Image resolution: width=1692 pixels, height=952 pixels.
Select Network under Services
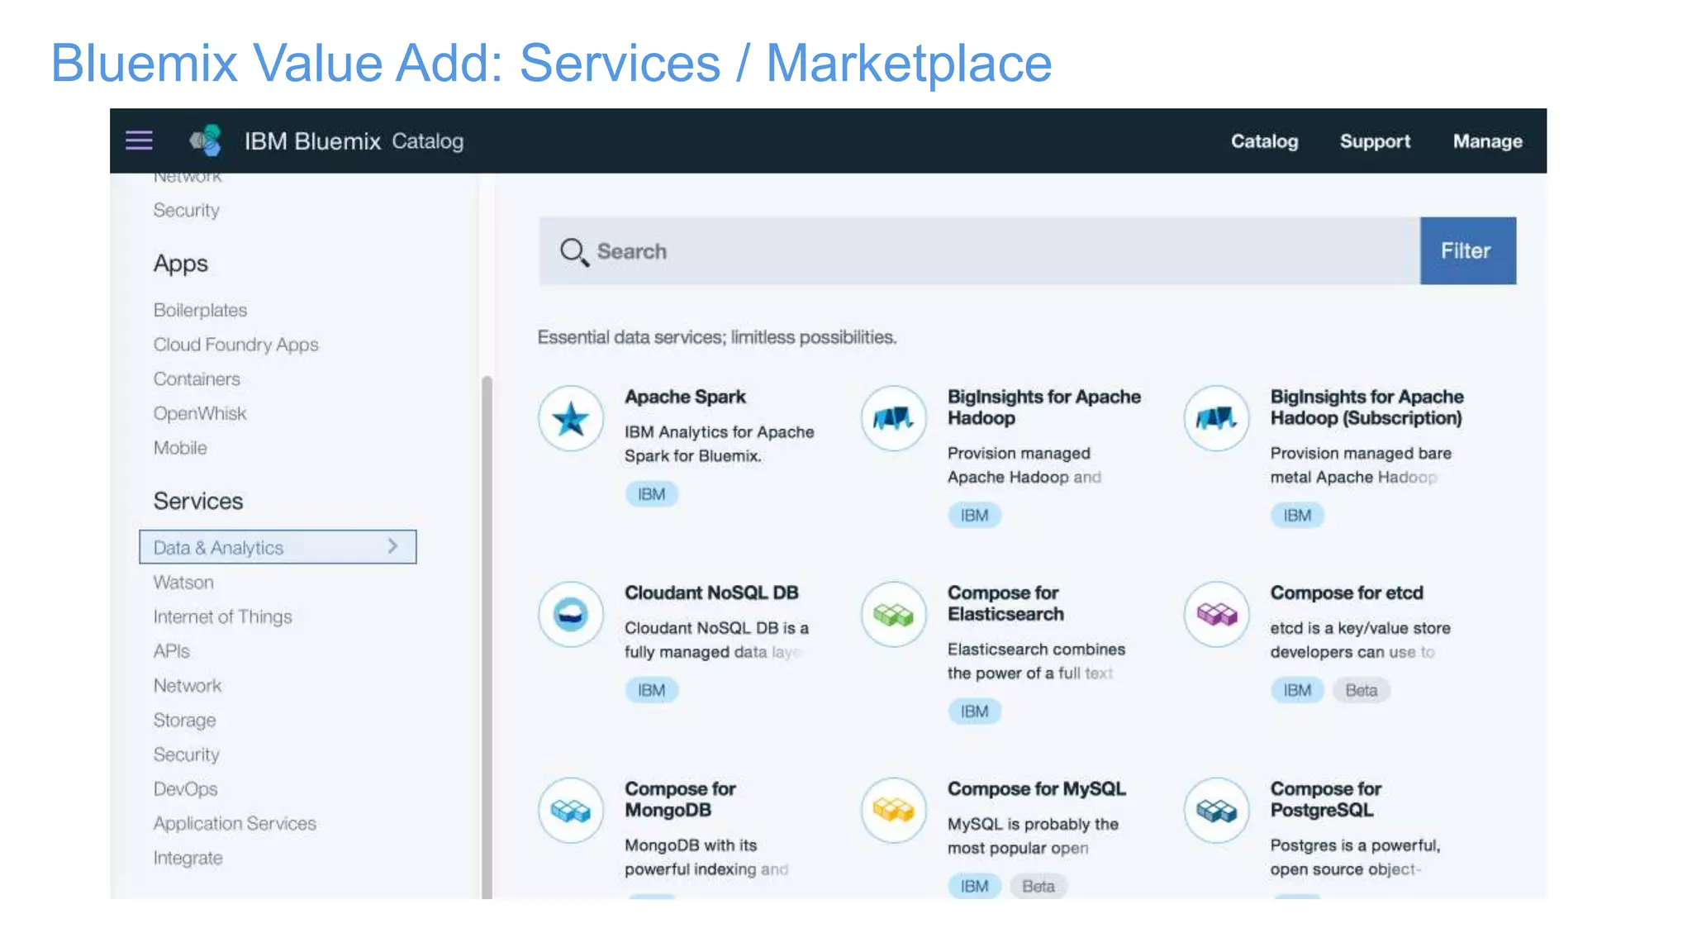coord(188,686)
